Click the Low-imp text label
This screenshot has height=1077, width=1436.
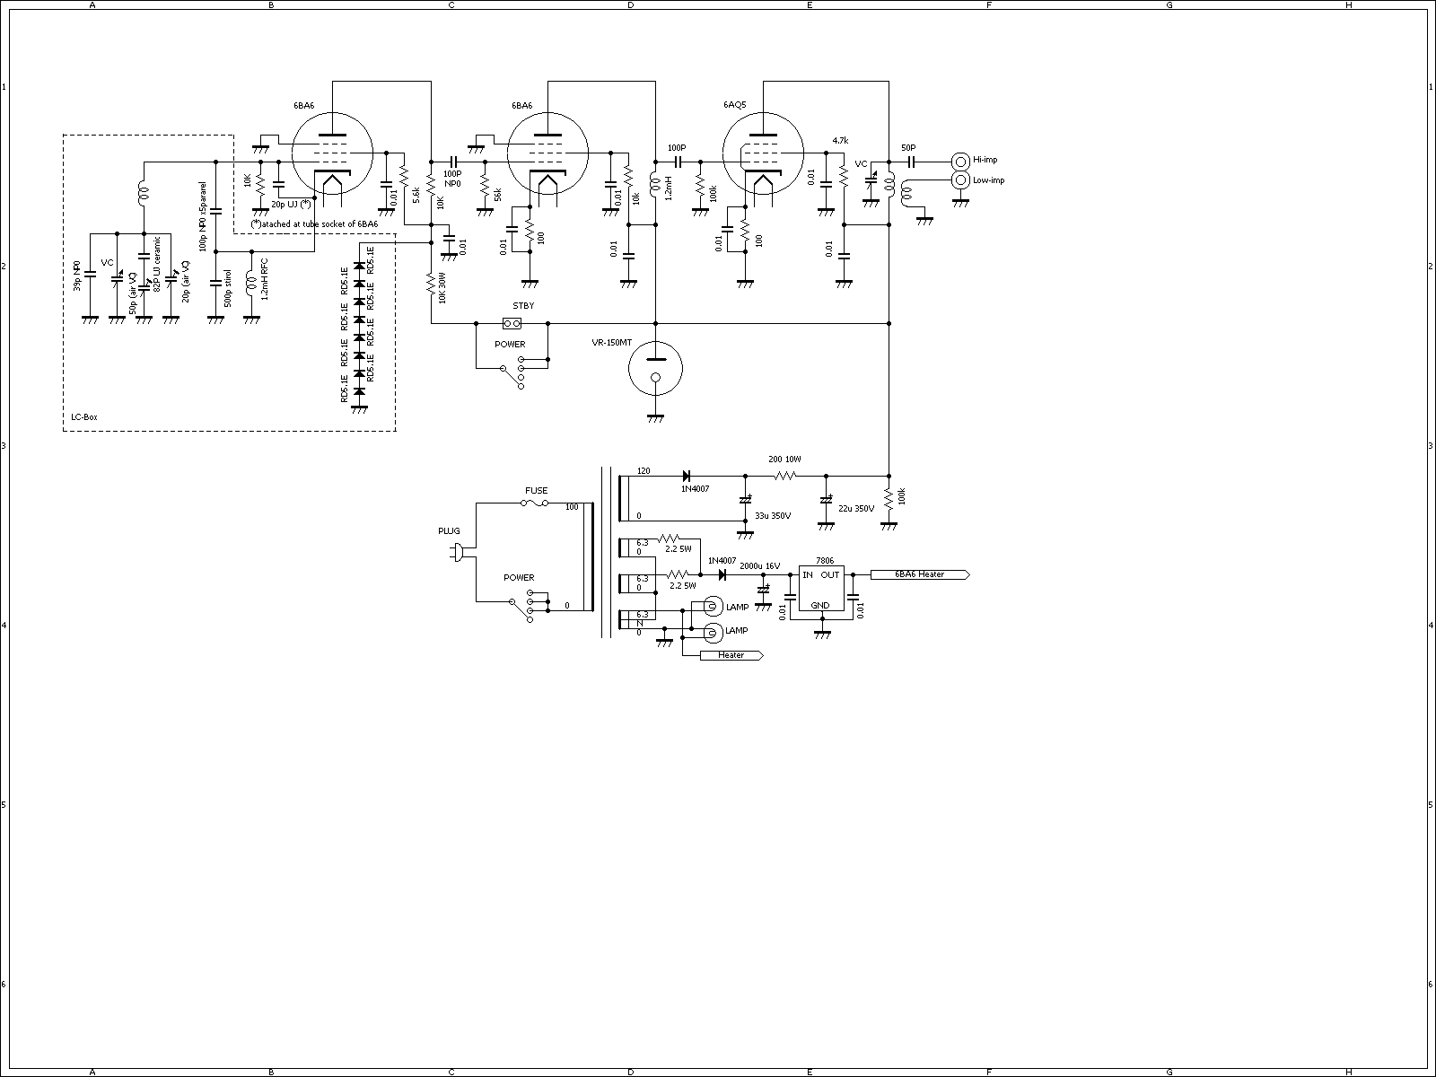[x=989, y=180]
